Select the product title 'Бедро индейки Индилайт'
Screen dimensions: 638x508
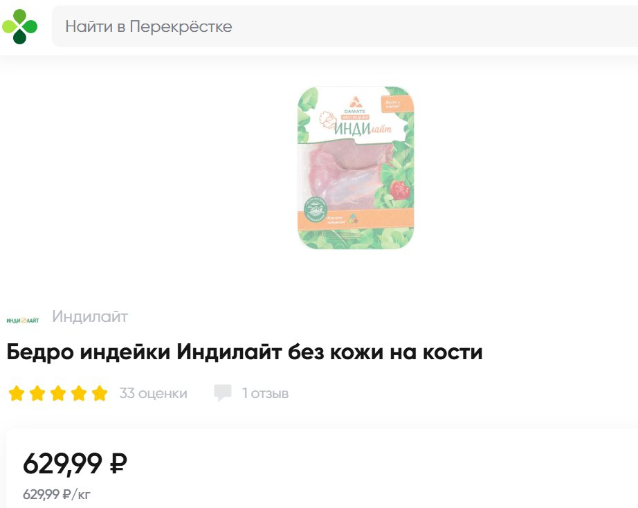coord(144,352)
